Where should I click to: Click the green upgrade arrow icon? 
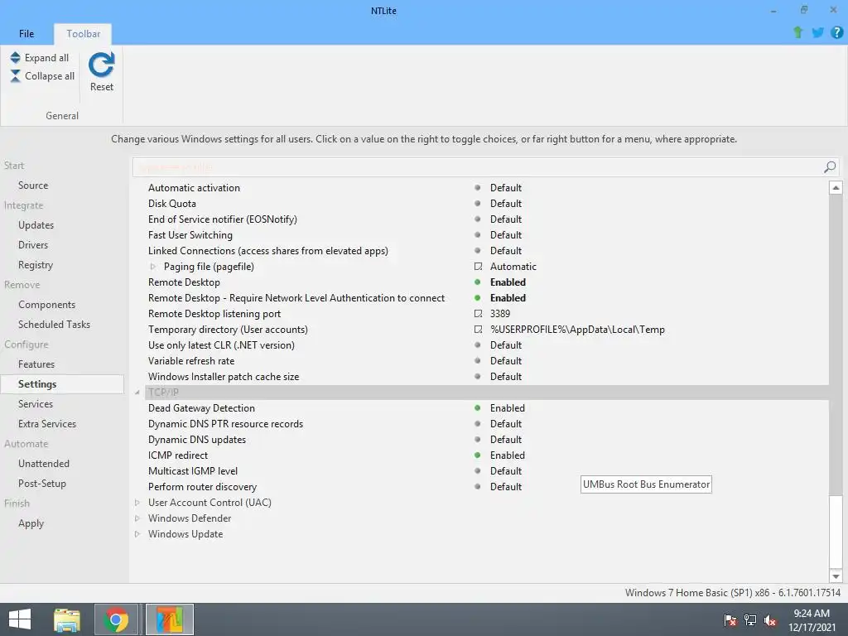coord(797,32)
